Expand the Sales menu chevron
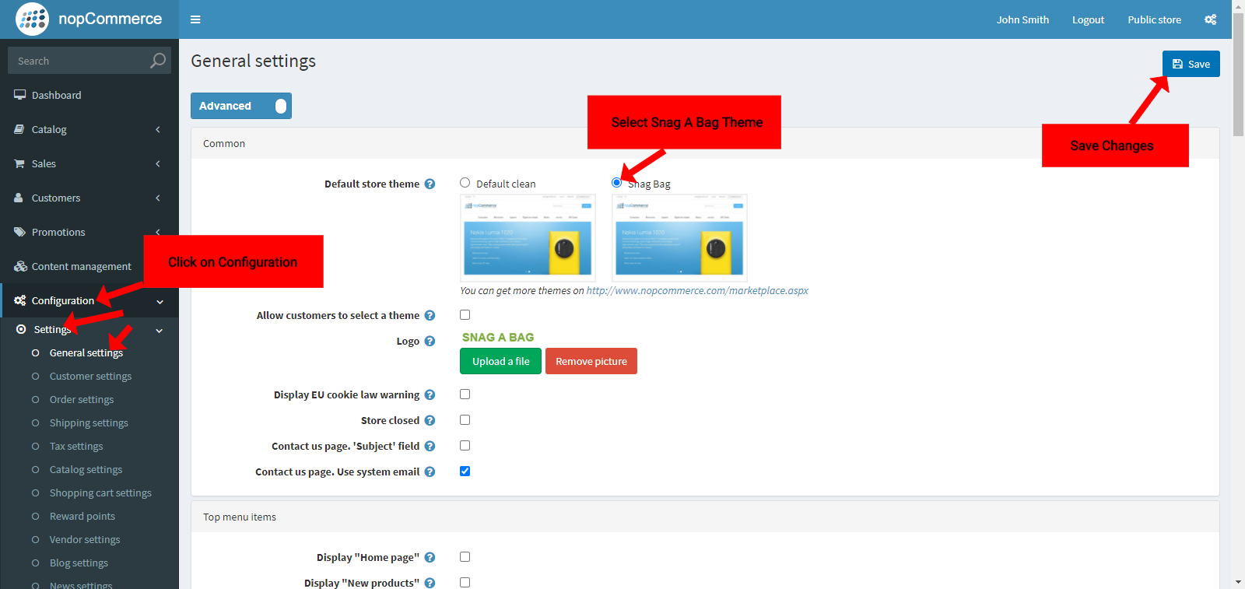Viewport: 1245px width, 589px height. [x=158, y=163]
